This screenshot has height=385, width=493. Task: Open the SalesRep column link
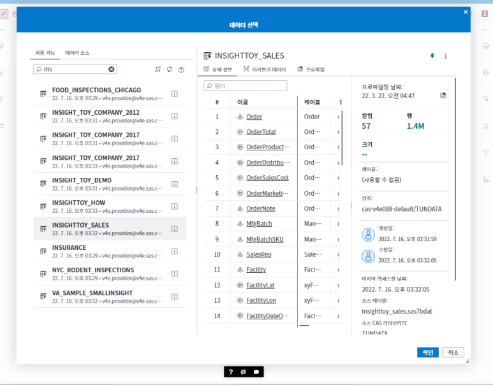(259, 254)
